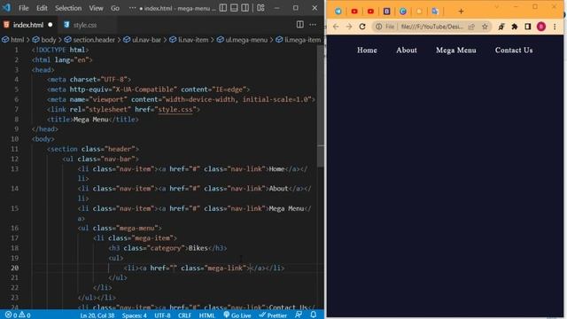
Task: Click Ln 20, Col 38 status entry
Action: (x=97, y=315)
